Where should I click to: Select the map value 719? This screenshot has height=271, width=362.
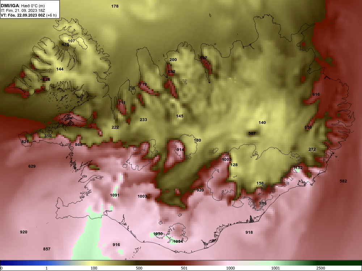(143, 84)
